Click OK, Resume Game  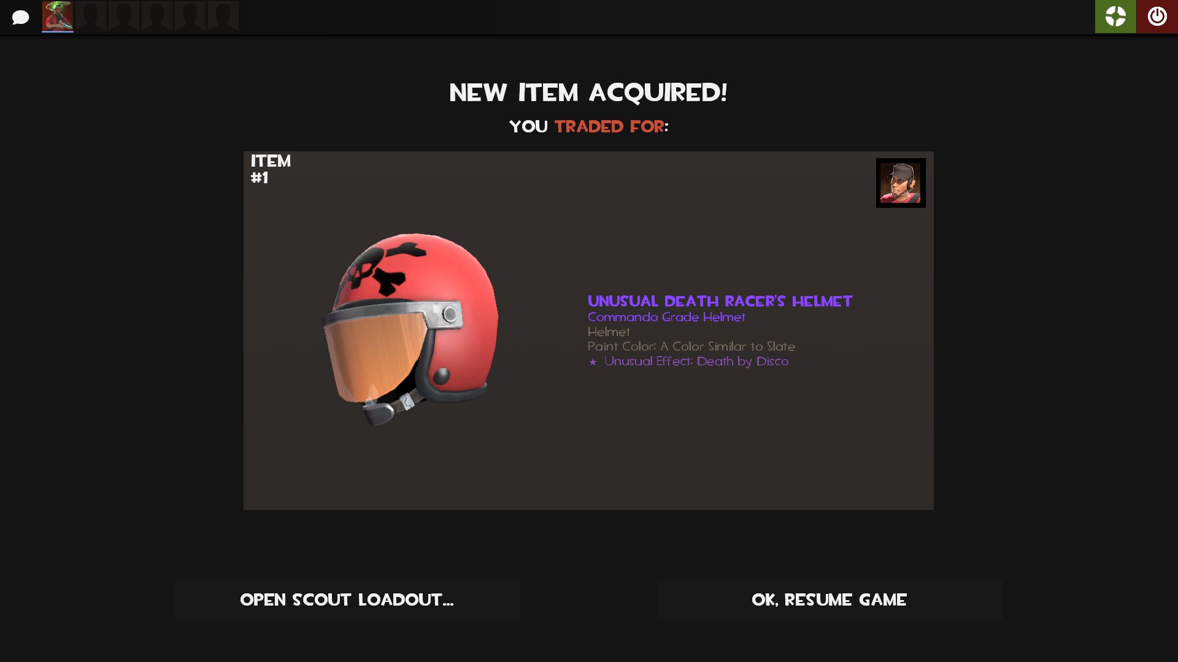[x=830, y=599]
